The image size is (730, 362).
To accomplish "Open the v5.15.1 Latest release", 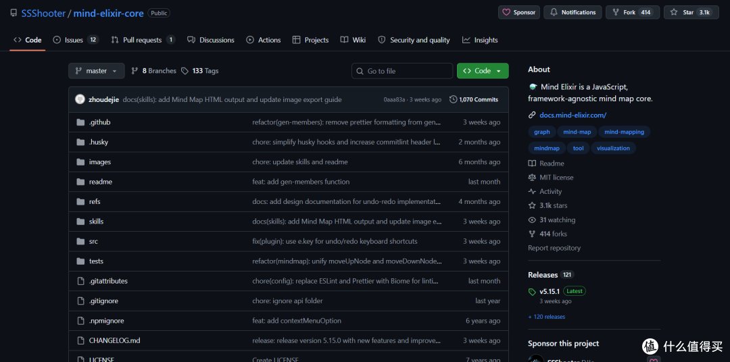I will (557, 291).
